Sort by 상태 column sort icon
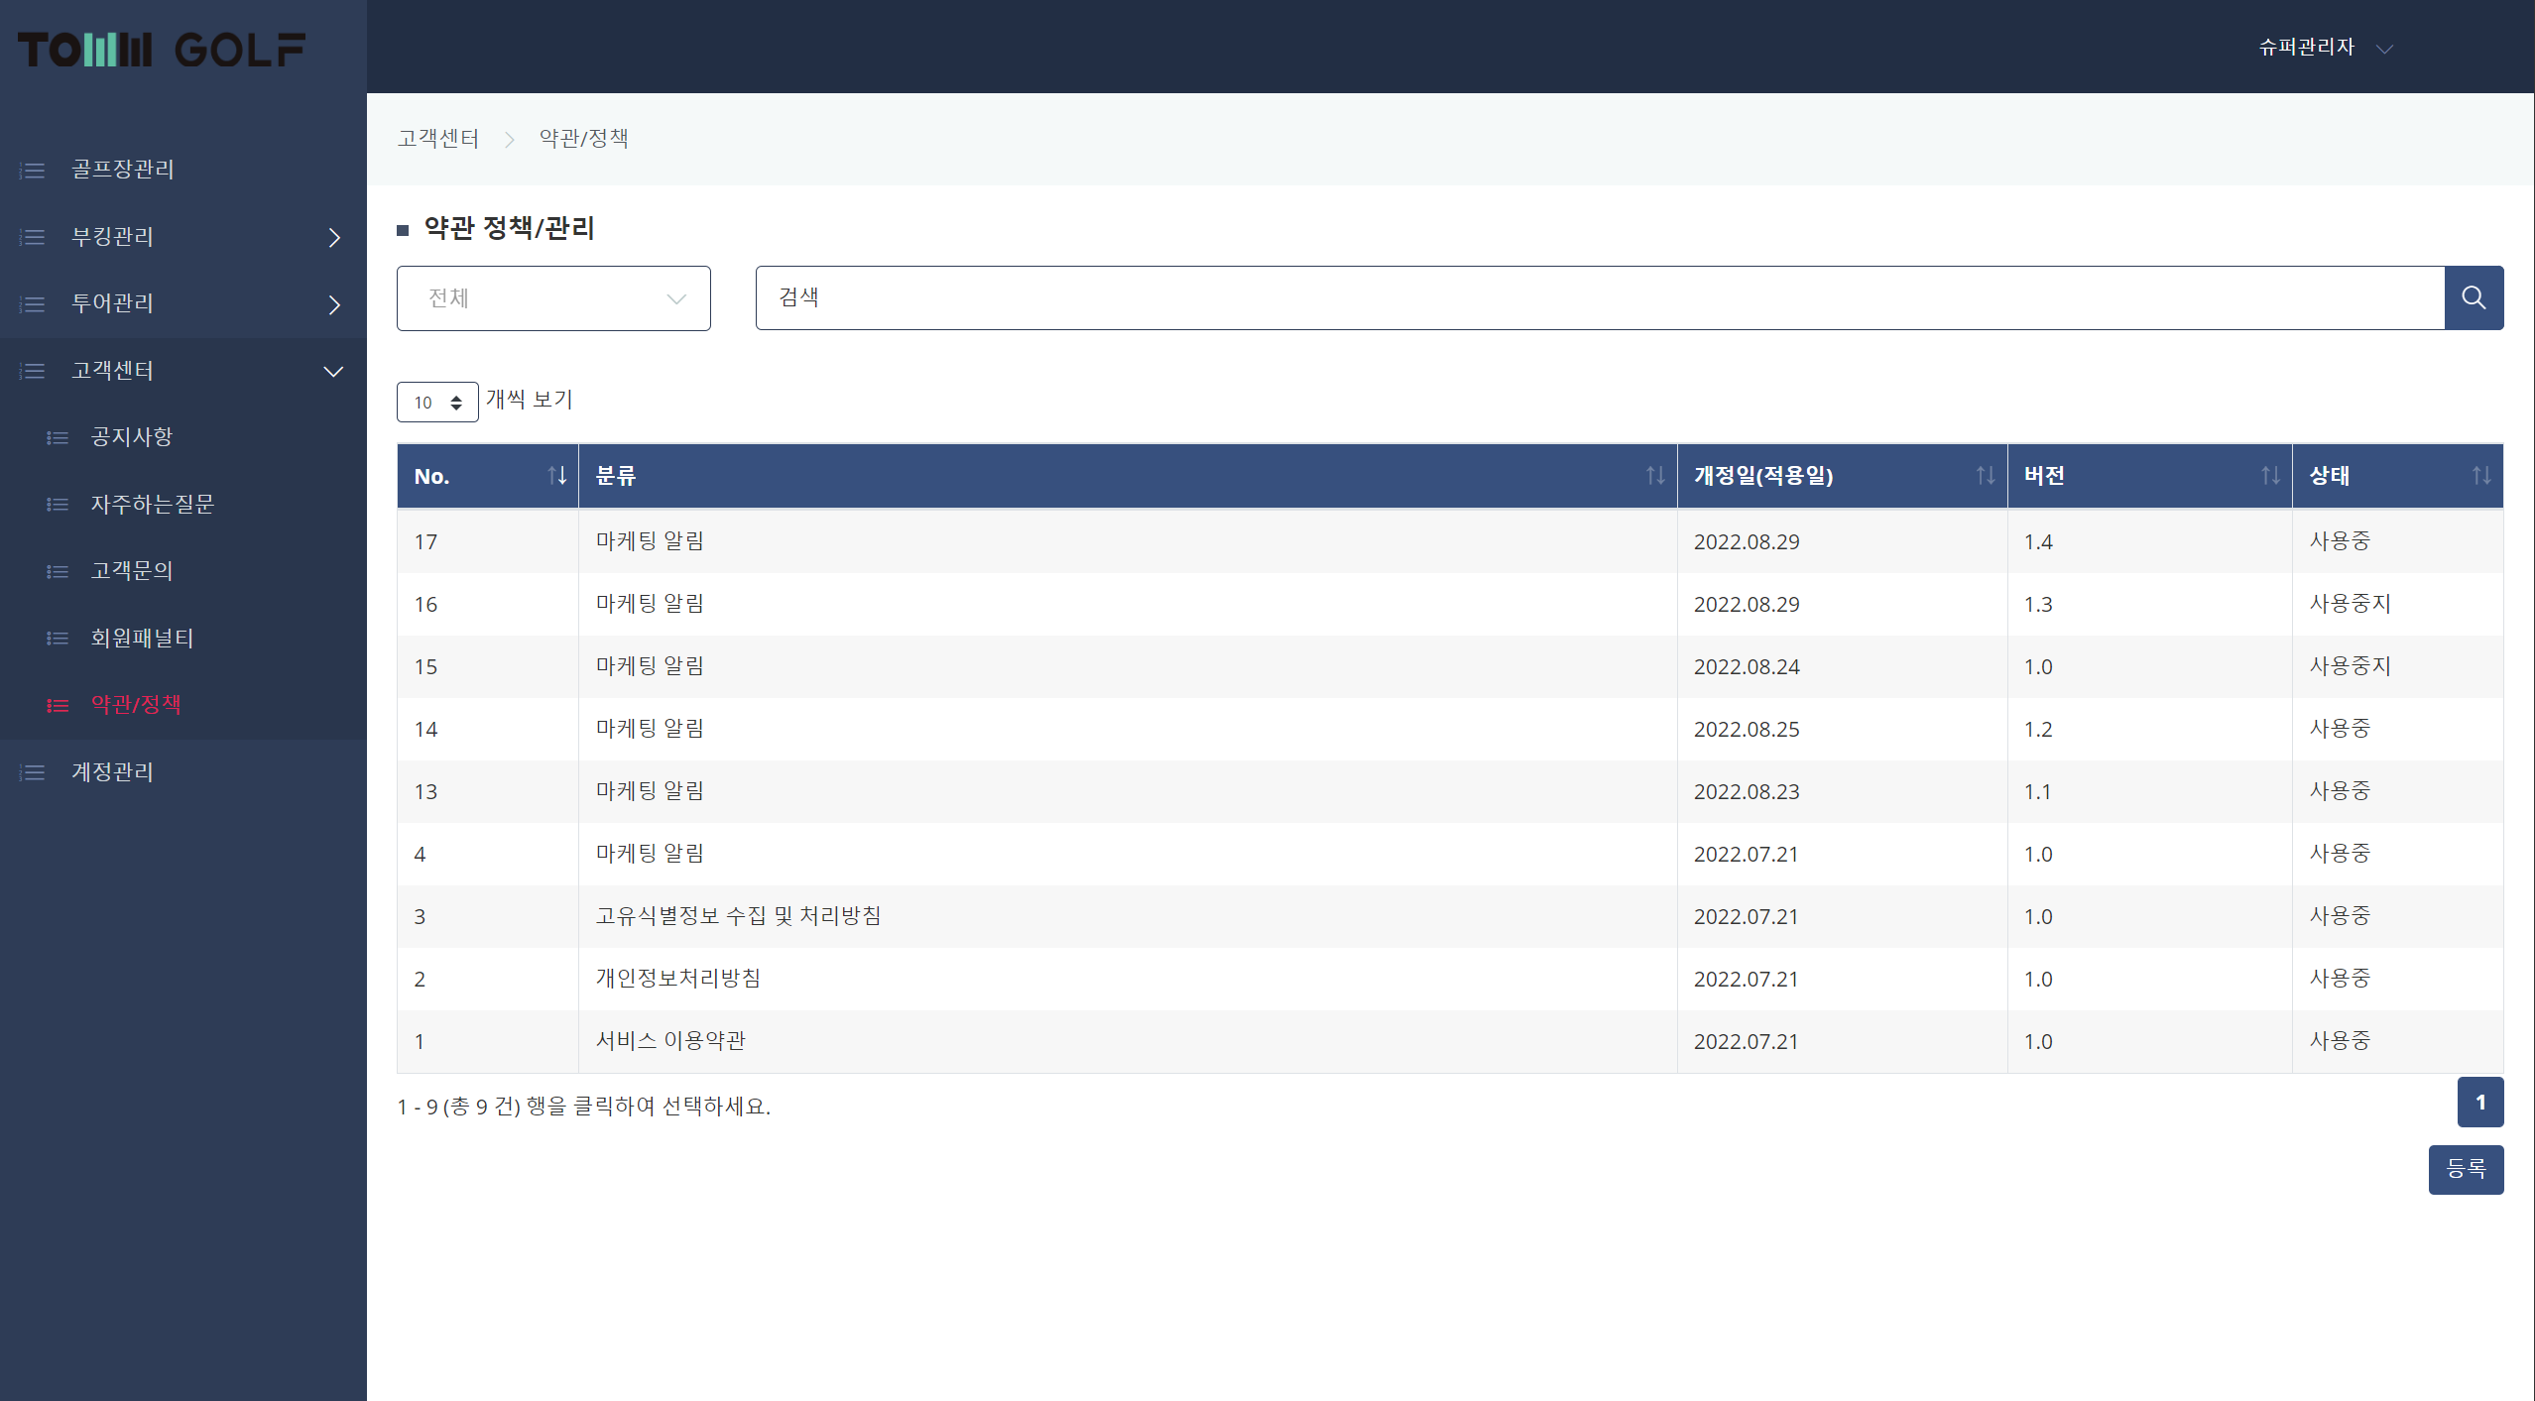This screenshot has height=1401, width=2535. click(2480, 476)
